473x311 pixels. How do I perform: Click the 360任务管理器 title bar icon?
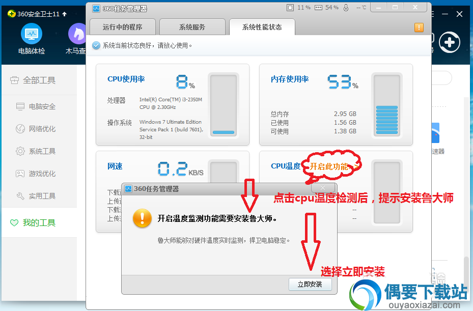(96, 9)
